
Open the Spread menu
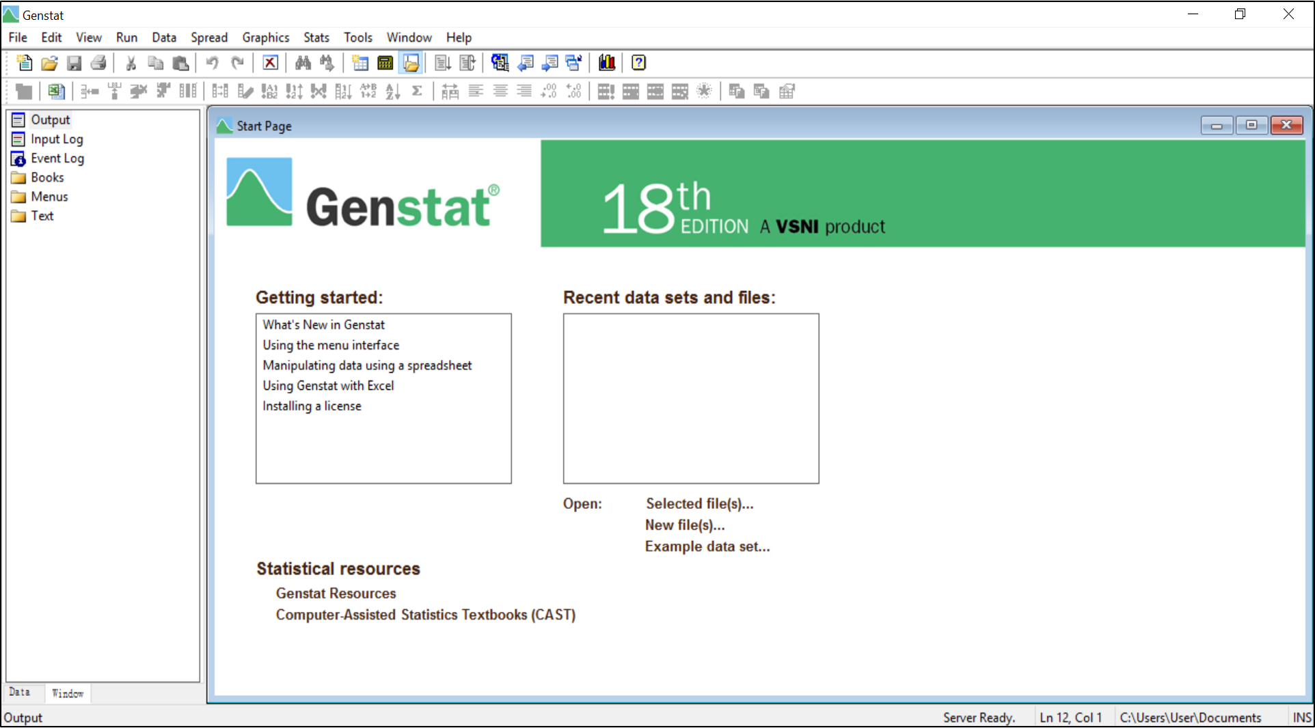(208, 38)
